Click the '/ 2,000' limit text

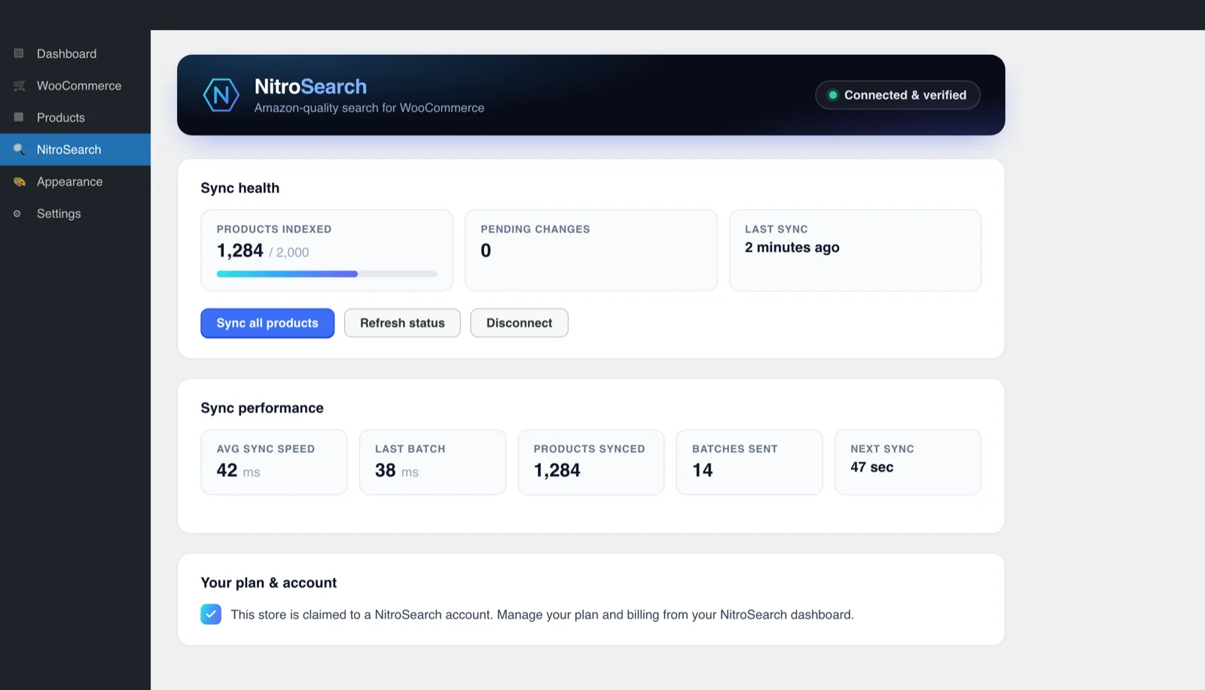coord(289,252)
